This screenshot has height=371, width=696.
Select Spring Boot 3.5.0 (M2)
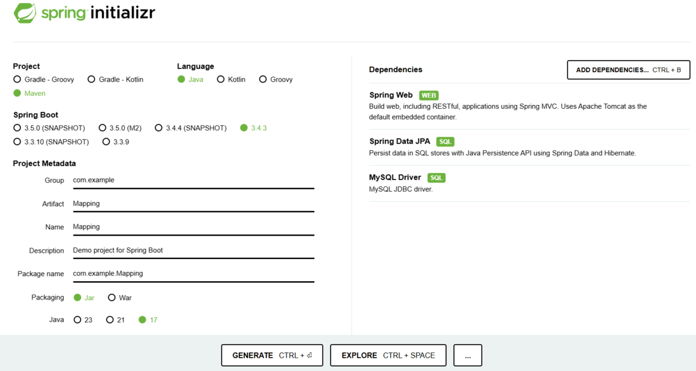click(120, 128)
